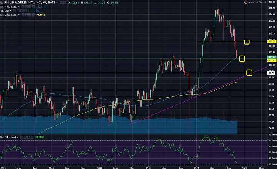Viewport: 277px width, 169px height.
Task: Open settings for MA (200, close) indicator
Action: (x=26, y=15)
